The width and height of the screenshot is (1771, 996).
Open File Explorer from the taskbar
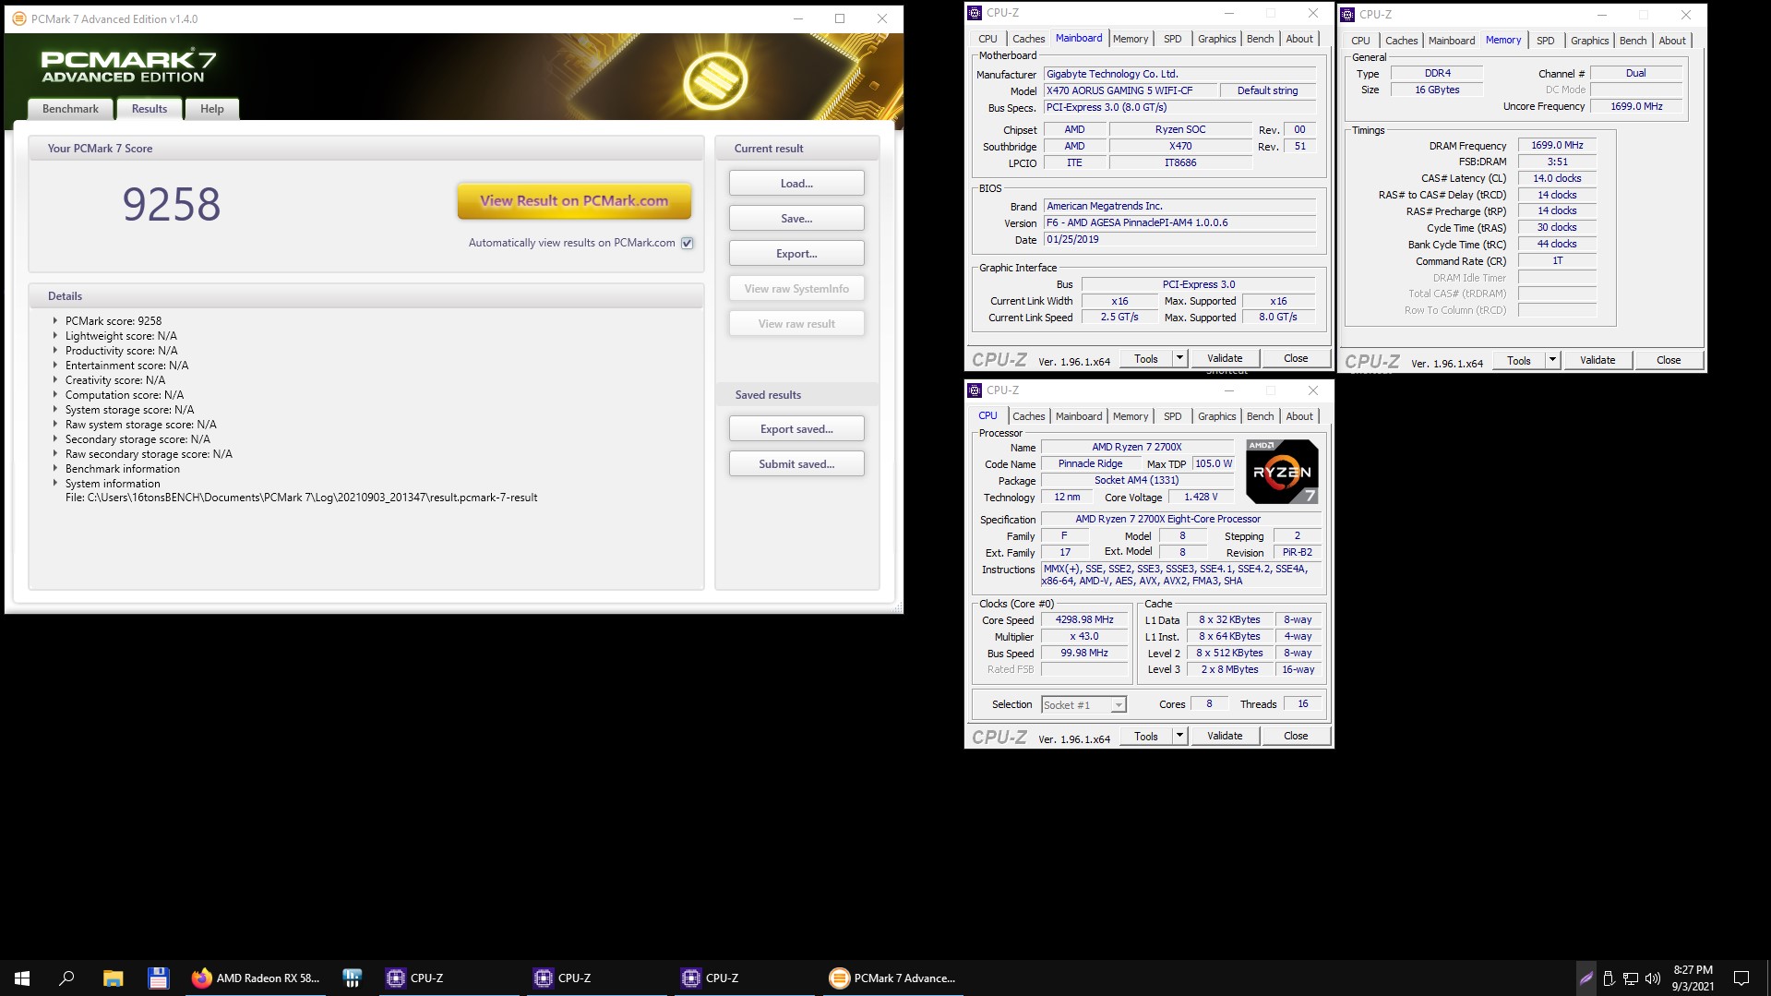[x=113, y=978]
